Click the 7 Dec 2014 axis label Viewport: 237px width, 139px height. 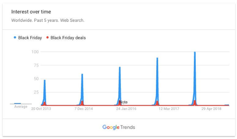[83, 109]
